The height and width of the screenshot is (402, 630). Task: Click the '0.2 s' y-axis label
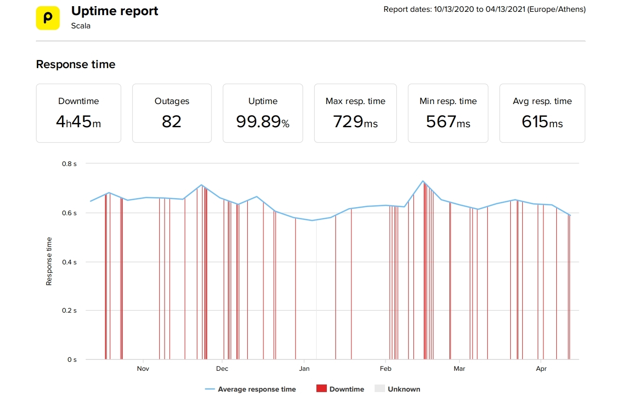pyautogui.click(x=70, y=311)
